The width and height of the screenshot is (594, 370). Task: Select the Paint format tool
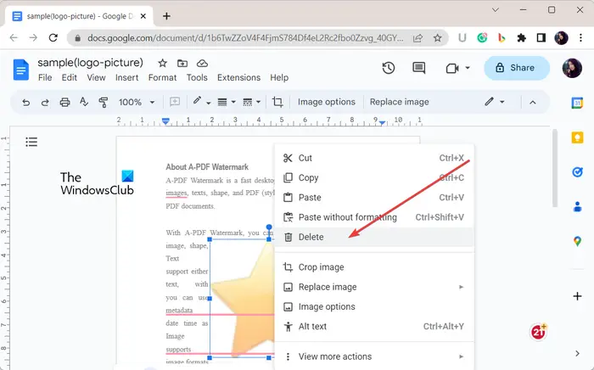point(104,102)
